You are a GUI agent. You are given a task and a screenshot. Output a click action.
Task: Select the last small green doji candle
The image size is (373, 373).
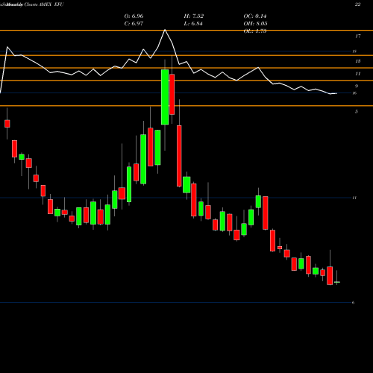[337, 282]
